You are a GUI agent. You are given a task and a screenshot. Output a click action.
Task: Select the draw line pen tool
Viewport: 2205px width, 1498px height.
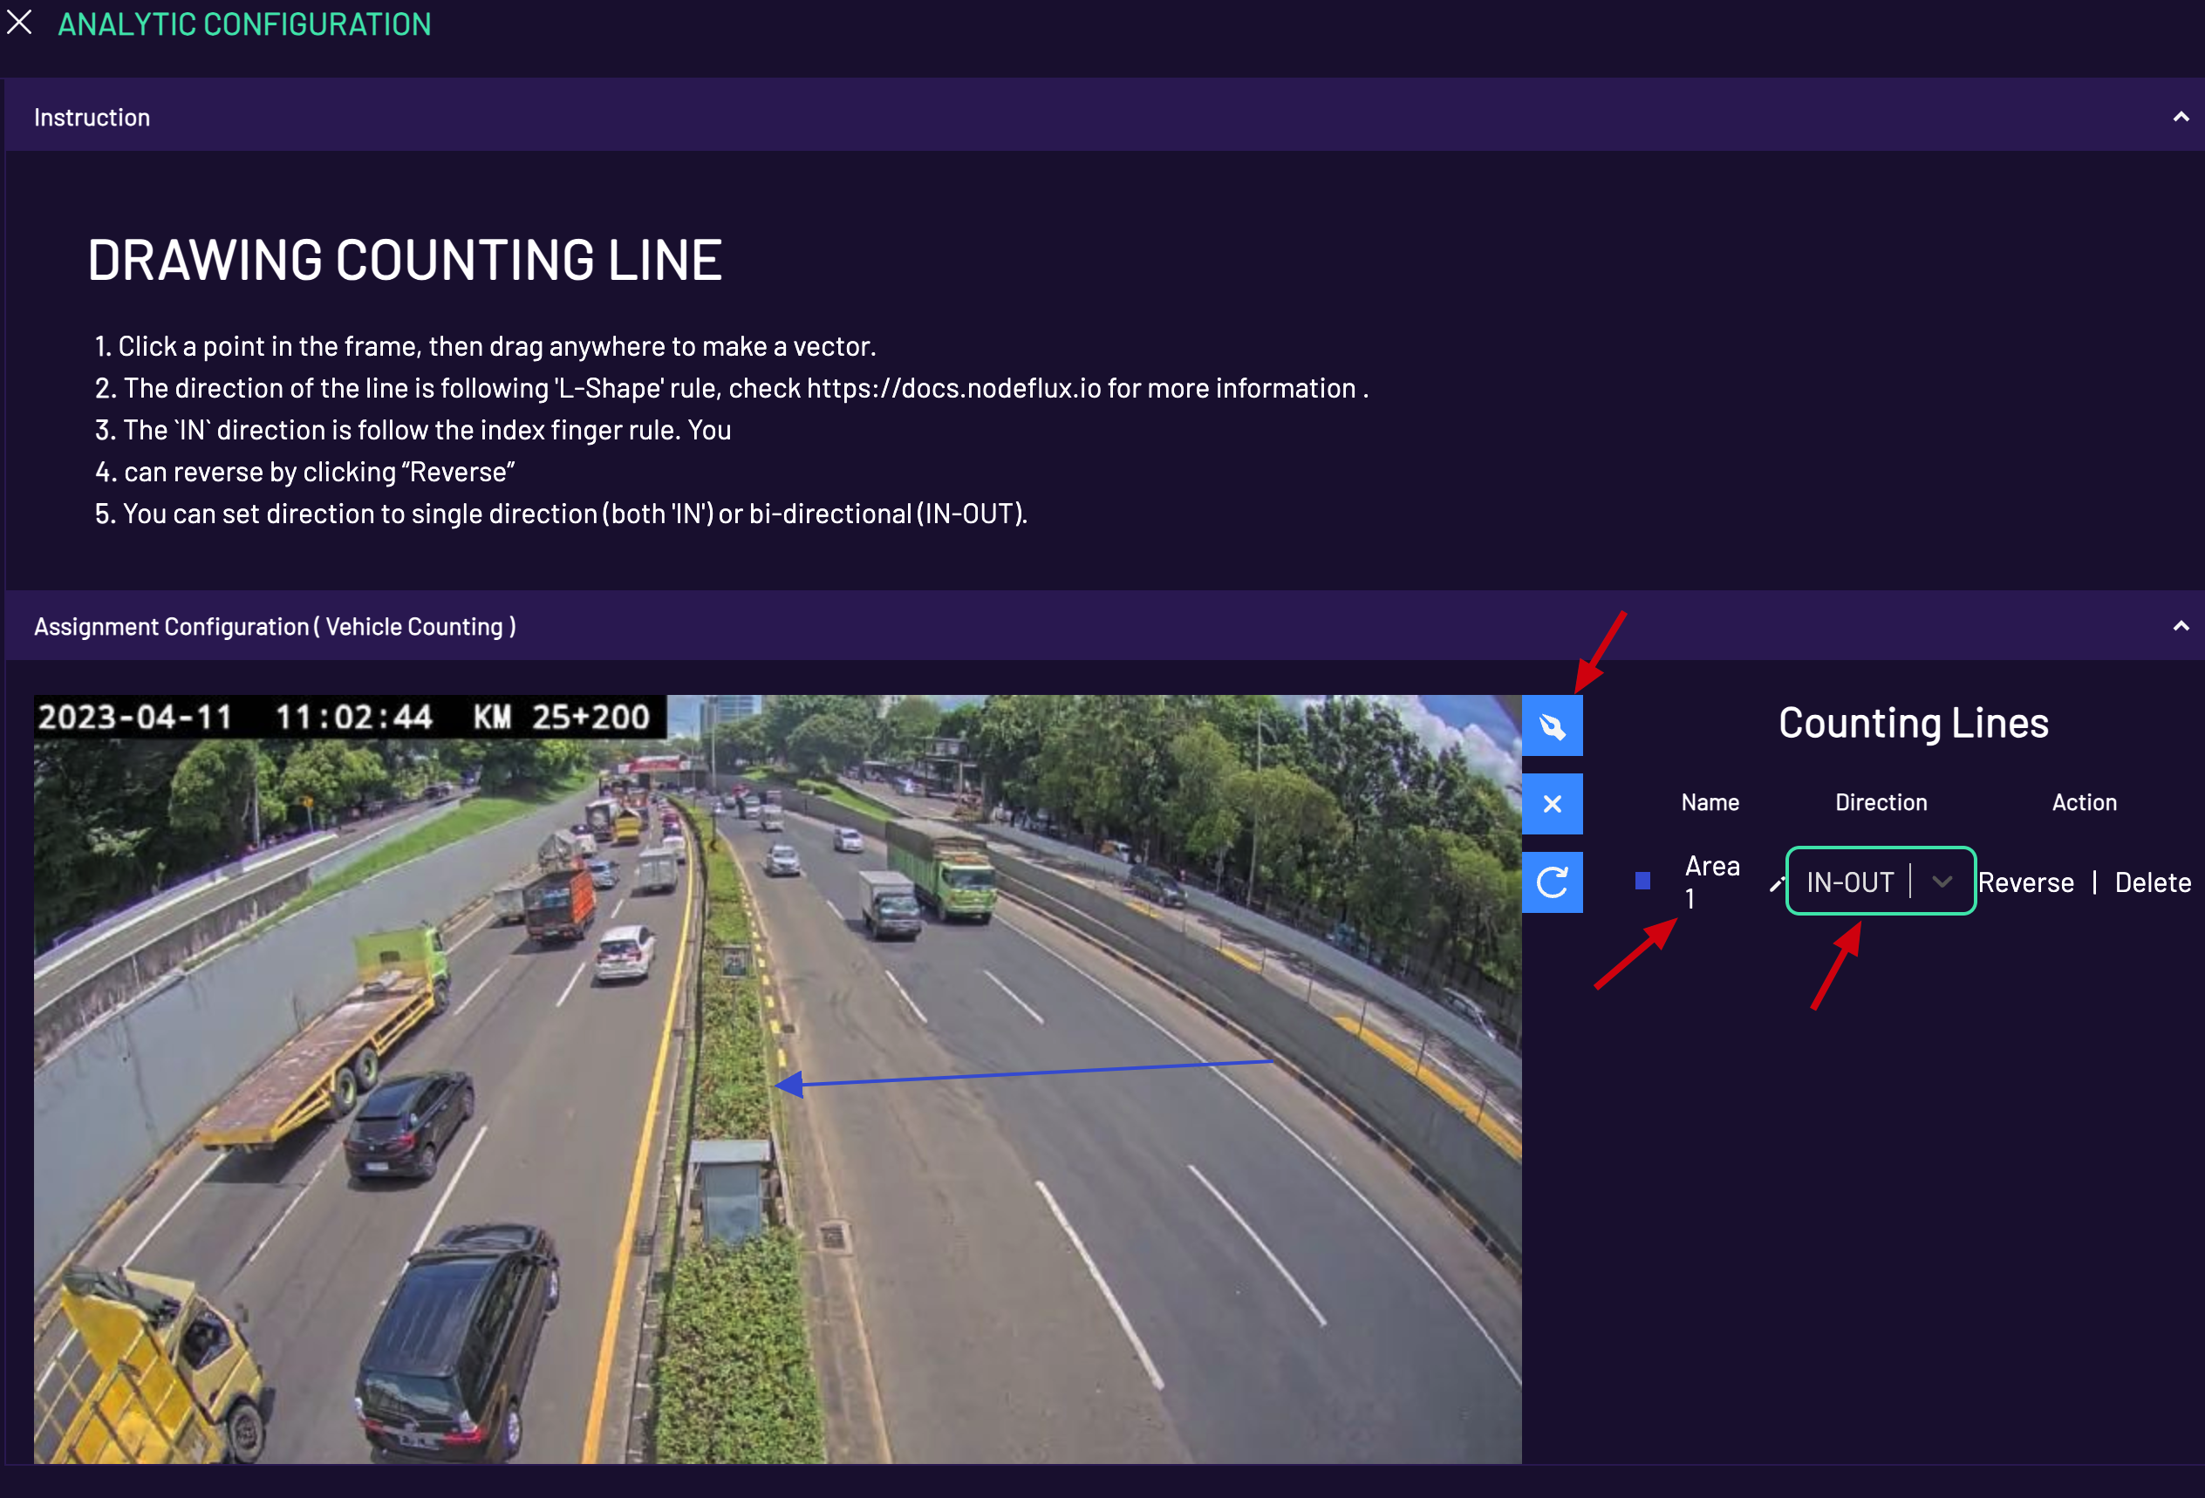point(1552,725)
